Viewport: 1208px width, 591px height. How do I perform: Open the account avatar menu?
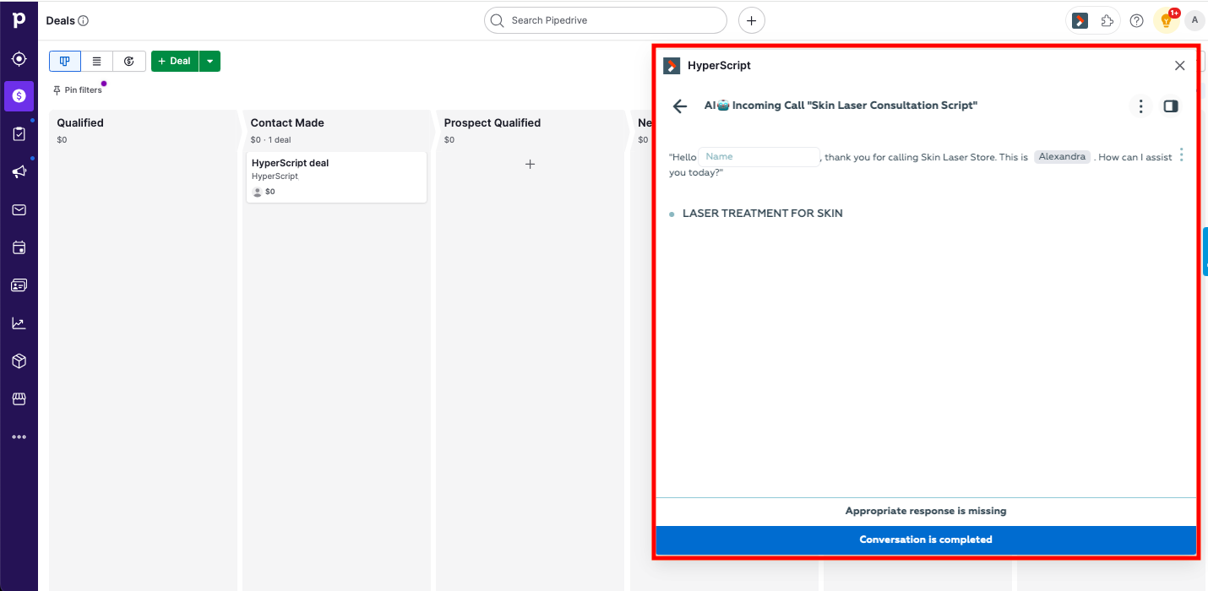click(x=1194, y=19)
